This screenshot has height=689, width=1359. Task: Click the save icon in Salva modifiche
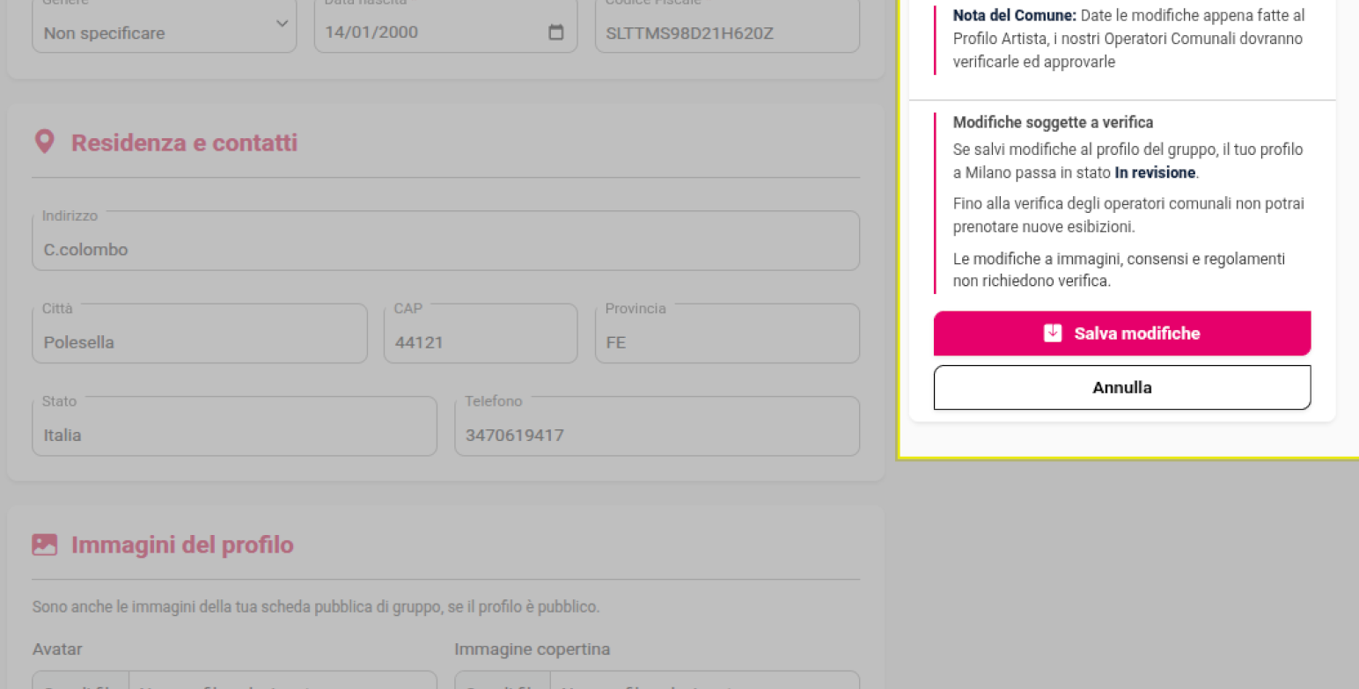click(x=1053, y=334)
